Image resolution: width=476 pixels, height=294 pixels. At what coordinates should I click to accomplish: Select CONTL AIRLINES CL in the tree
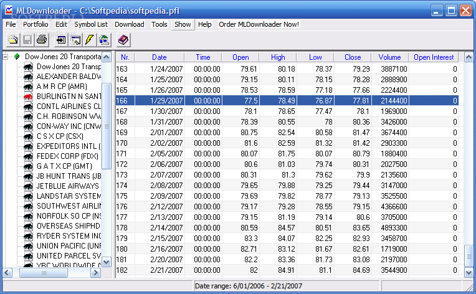coord(69,107)
